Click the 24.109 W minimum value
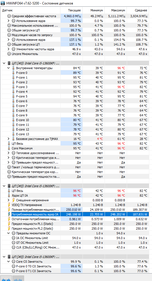 click(x=96, y=210)
